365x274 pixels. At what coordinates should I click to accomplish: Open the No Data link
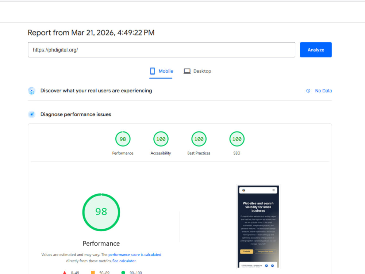coord(323,91)
